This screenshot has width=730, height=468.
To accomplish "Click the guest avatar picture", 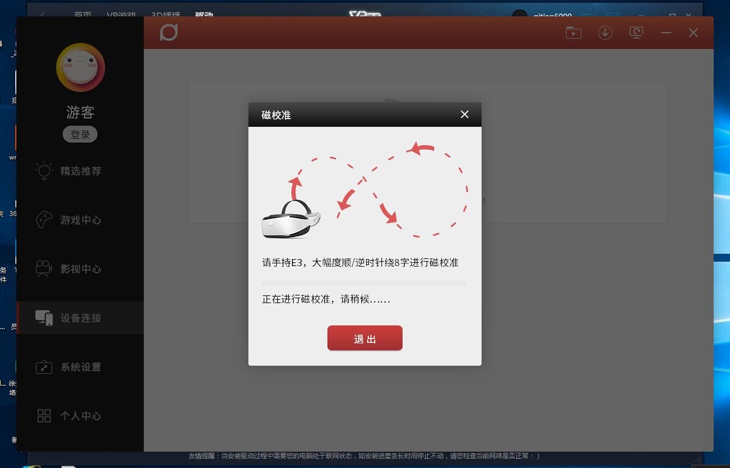I will click(81, 67).
